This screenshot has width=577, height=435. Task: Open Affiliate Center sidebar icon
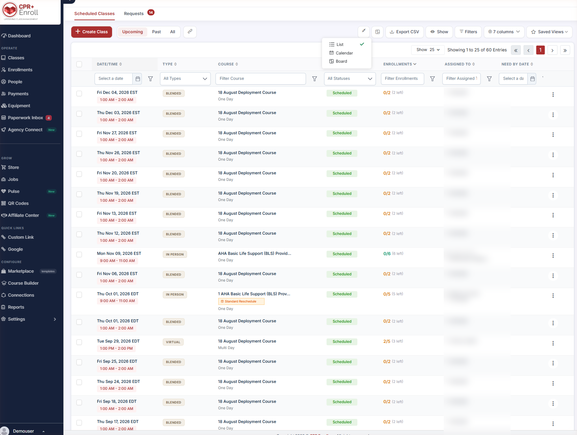click(4, 215)
